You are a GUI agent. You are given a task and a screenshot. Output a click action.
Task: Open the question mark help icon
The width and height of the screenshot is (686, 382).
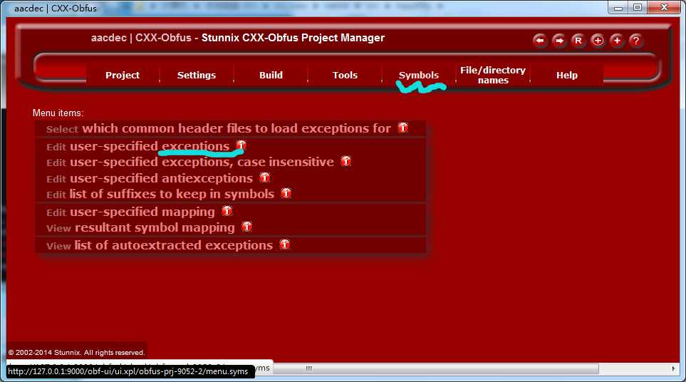point(636,41)
